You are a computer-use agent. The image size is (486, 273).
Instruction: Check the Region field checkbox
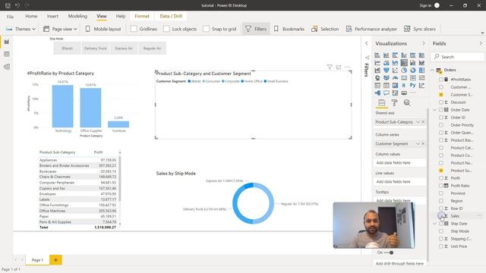[x=440, y=201]
